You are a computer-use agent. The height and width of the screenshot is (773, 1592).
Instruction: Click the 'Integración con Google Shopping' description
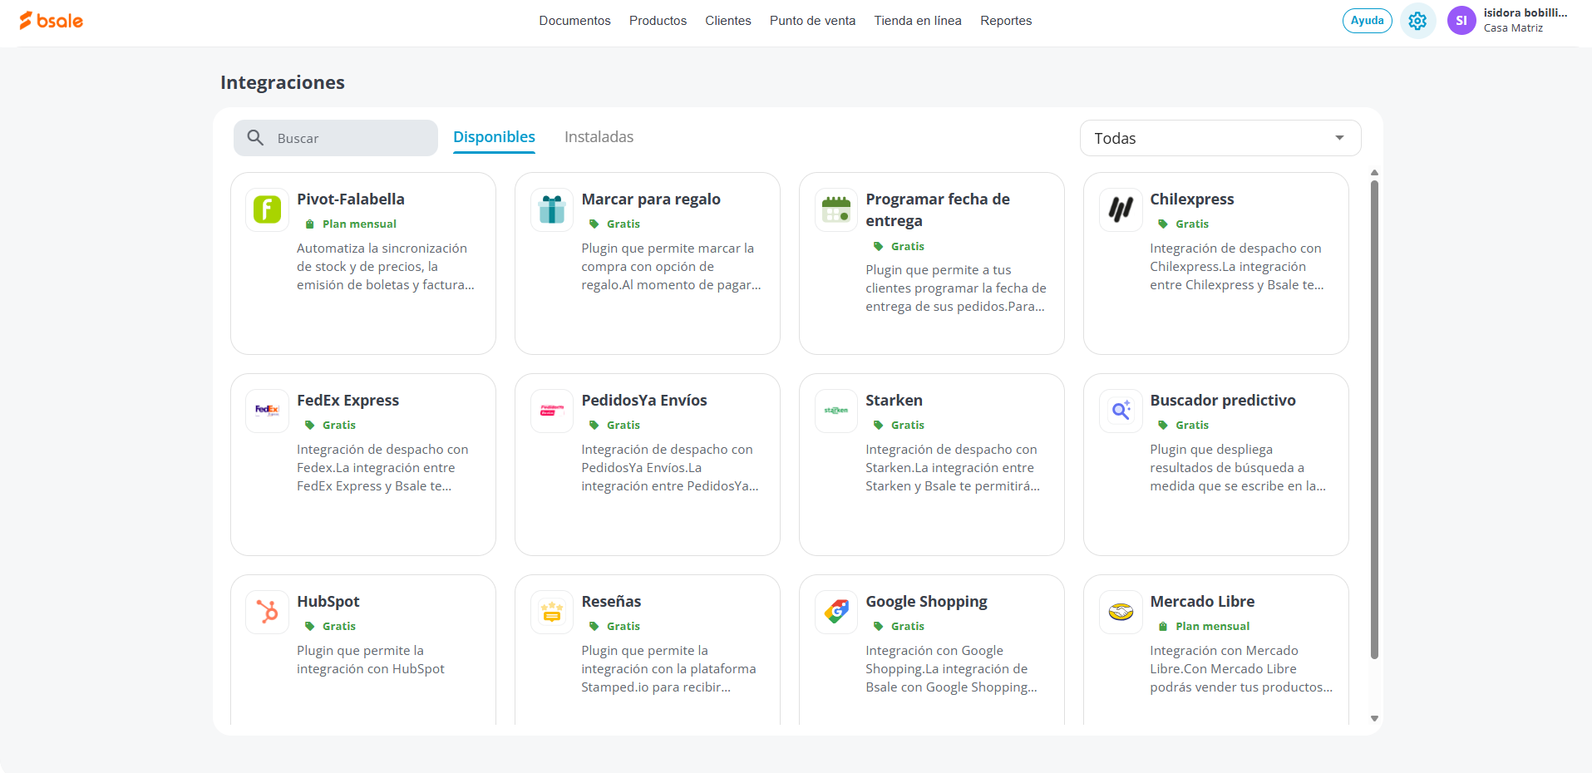951,669
